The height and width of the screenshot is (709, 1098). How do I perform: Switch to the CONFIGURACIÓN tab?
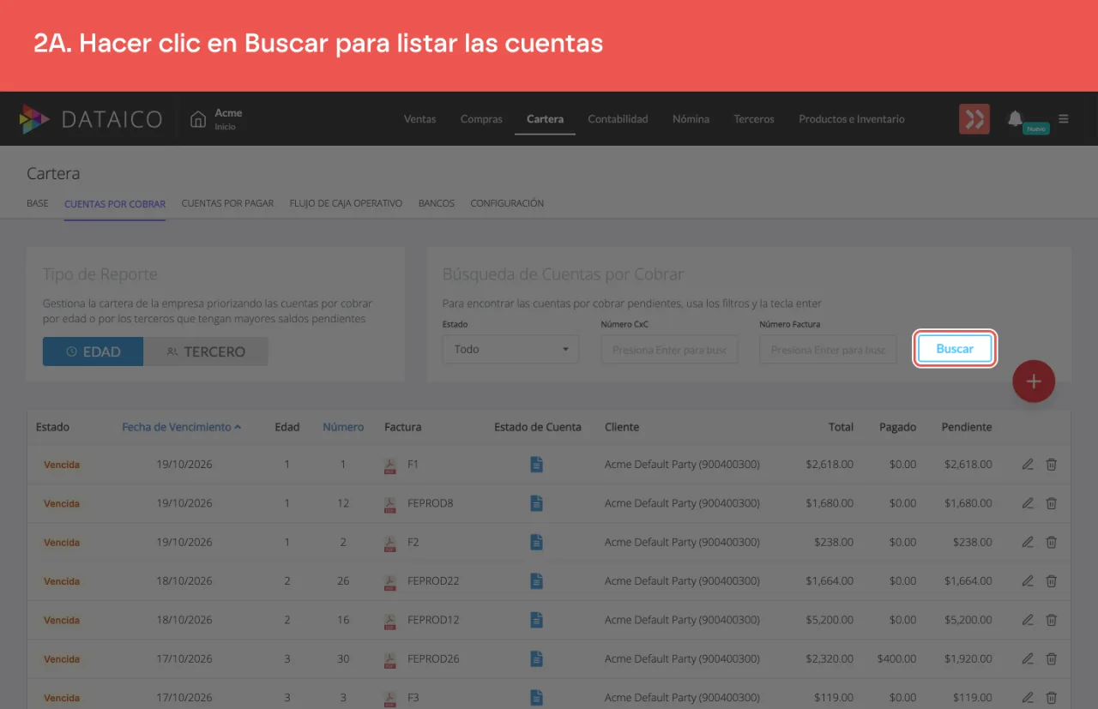tap(507, 204)
